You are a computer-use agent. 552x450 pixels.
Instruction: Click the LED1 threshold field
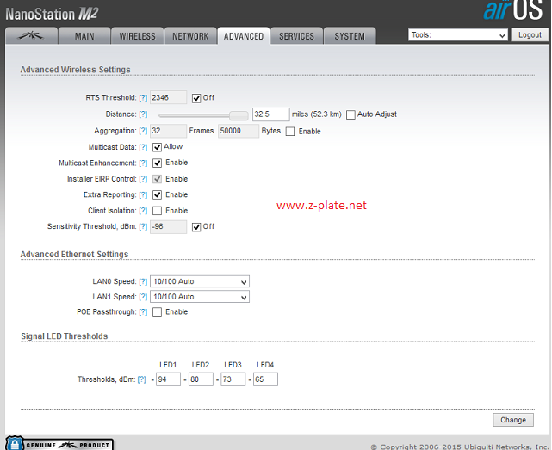point(168,379)
